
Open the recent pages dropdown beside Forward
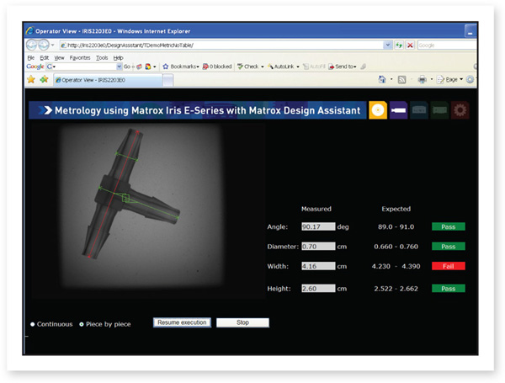[x=52, y=45]
